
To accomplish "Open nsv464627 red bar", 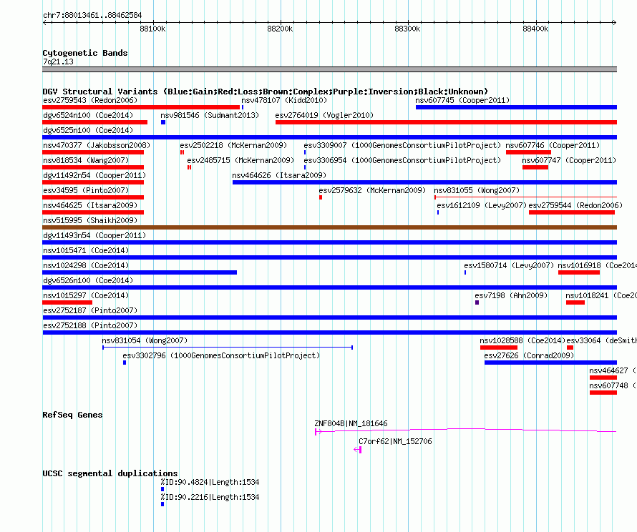I will (x=603, y=378).
